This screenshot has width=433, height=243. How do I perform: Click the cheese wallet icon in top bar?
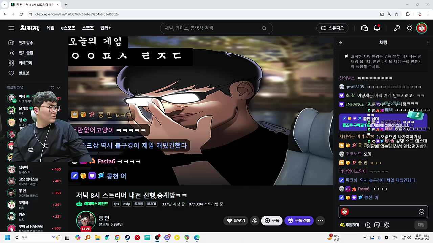pyautogui.click(x=364, y=28)
